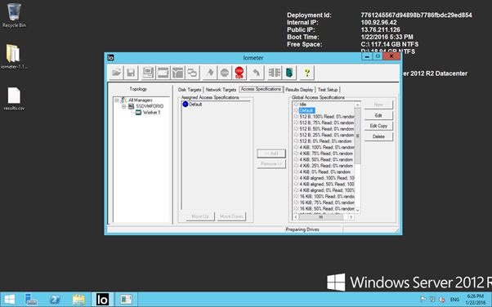Click the Exit door icon in the toolbar

(289, 73)
